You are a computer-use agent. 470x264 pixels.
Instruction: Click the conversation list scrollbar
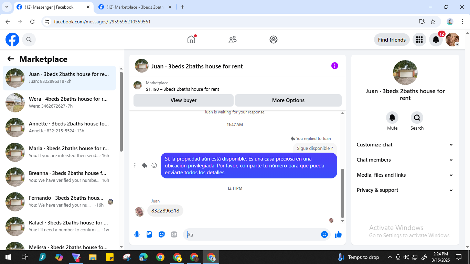[121, 111]
